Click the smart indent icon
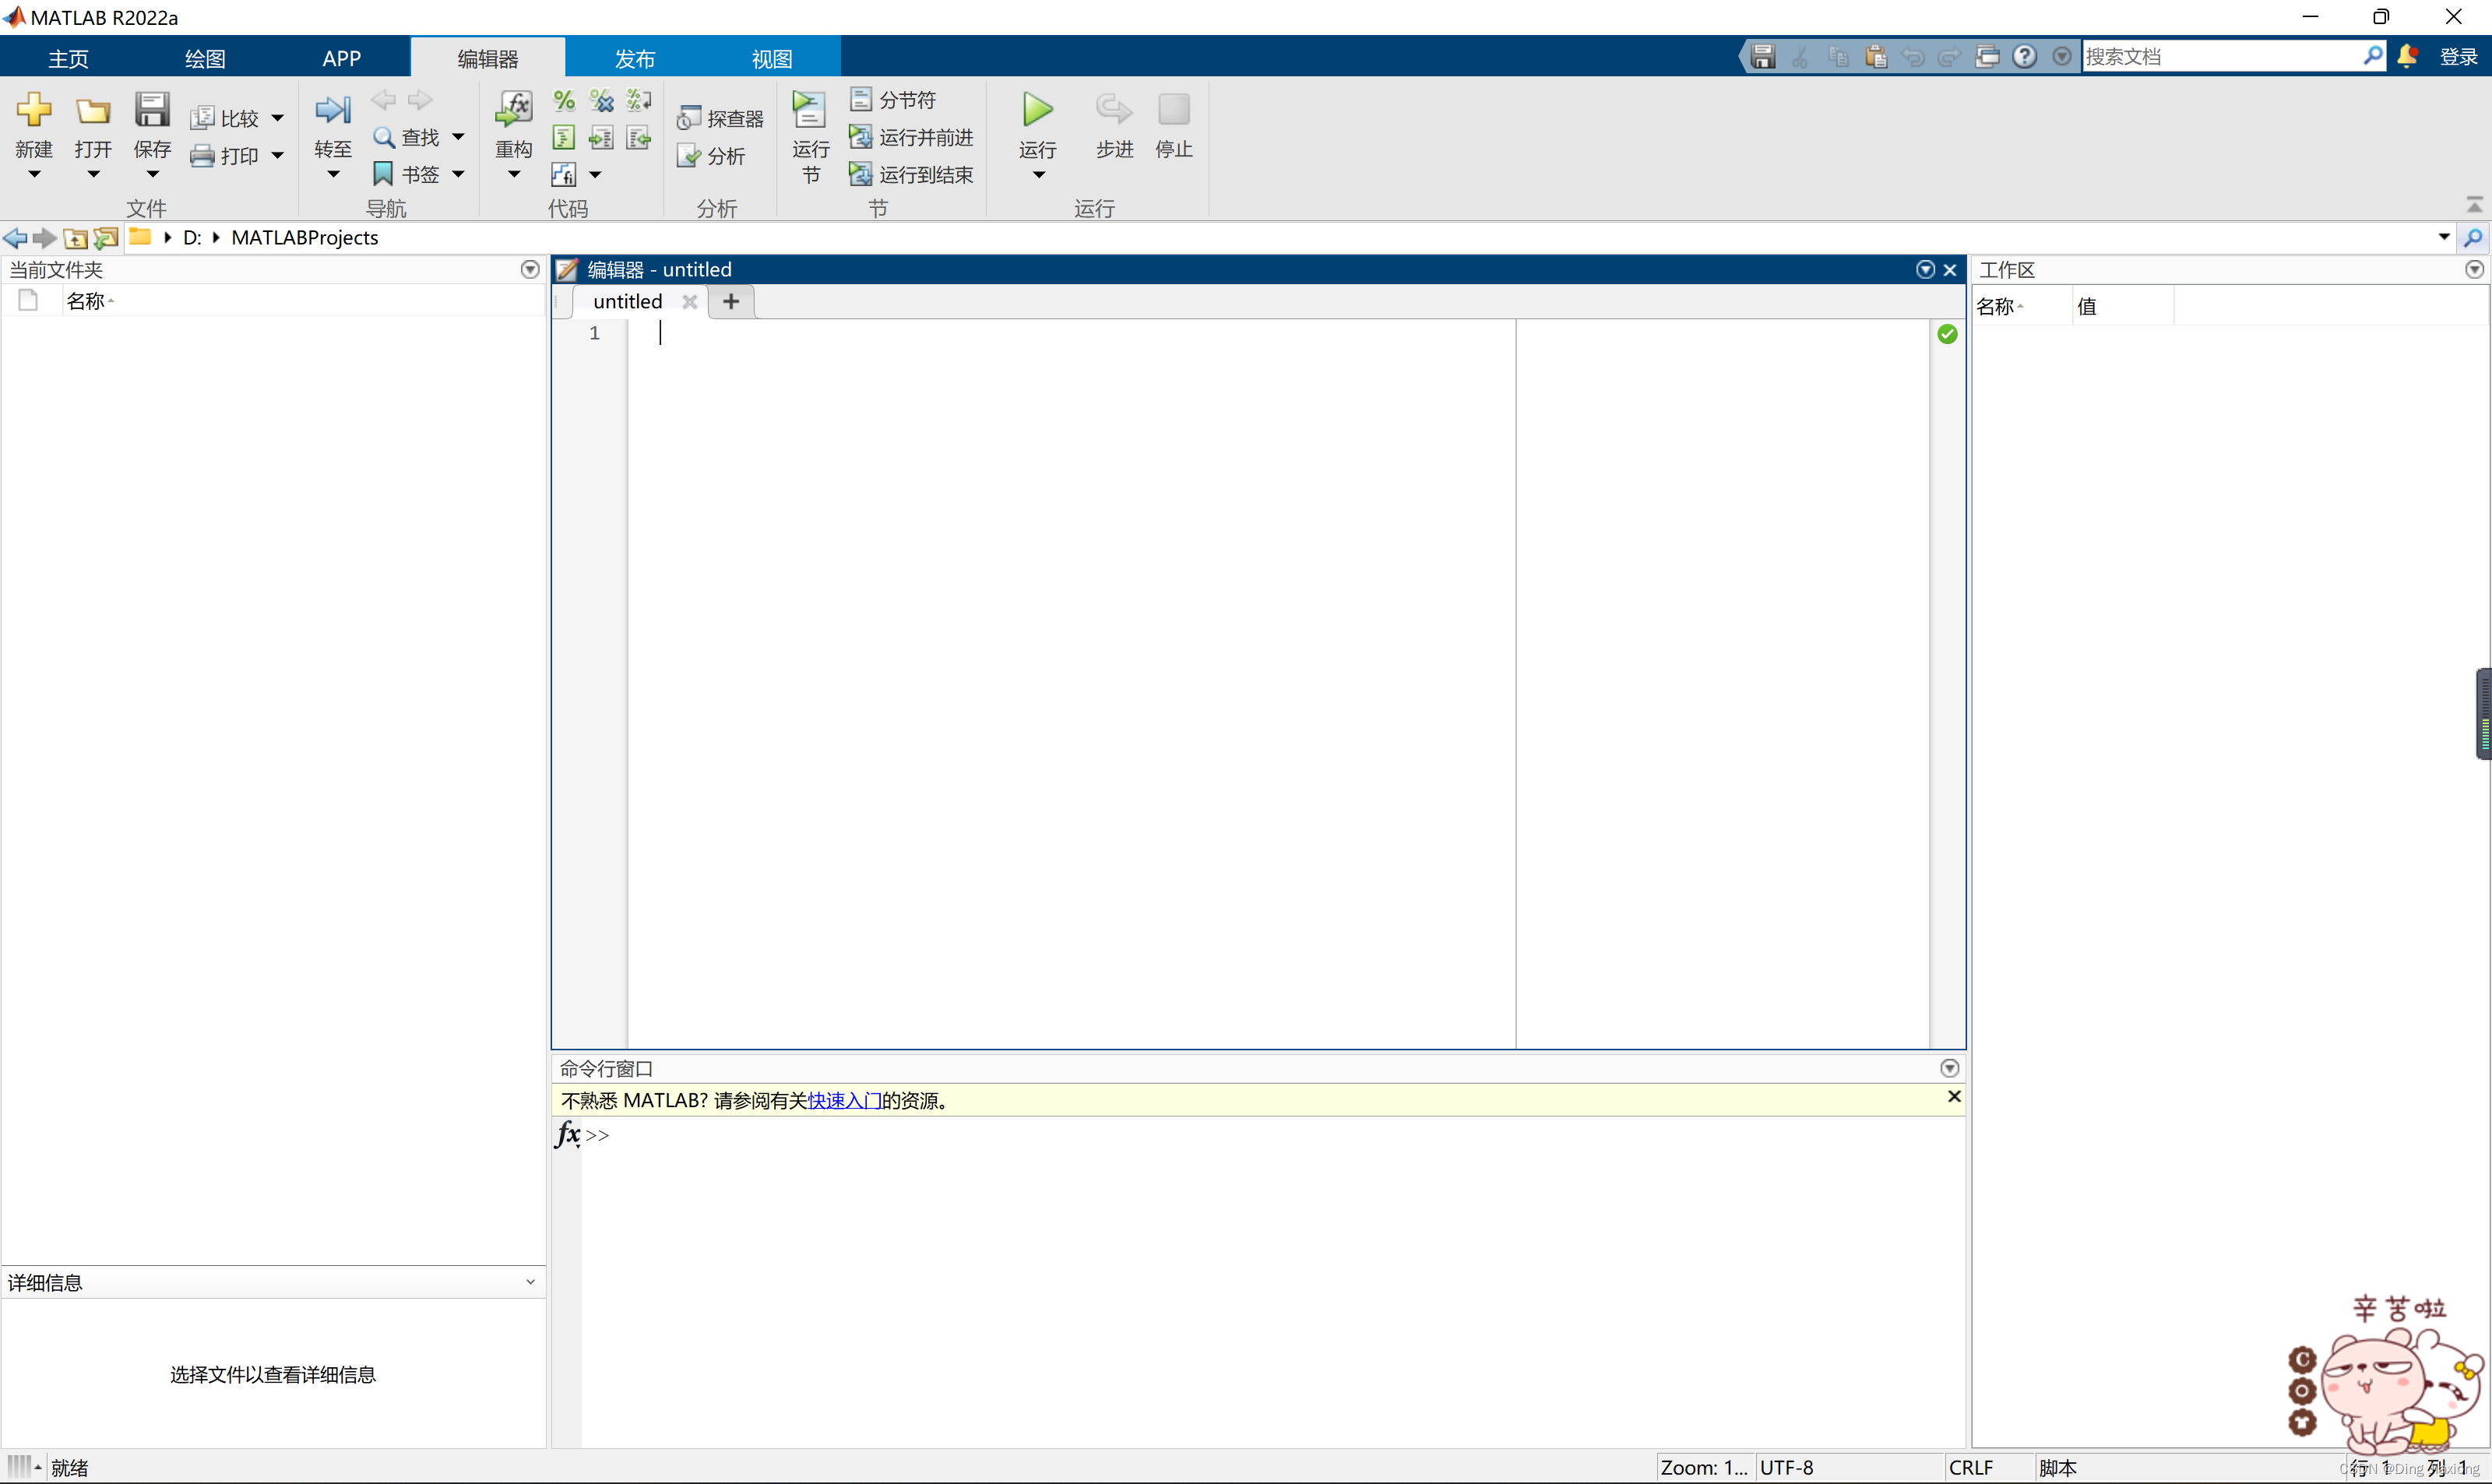Image resolution: width=2492 pixels, height=1484 pixels. coord(564,137)
